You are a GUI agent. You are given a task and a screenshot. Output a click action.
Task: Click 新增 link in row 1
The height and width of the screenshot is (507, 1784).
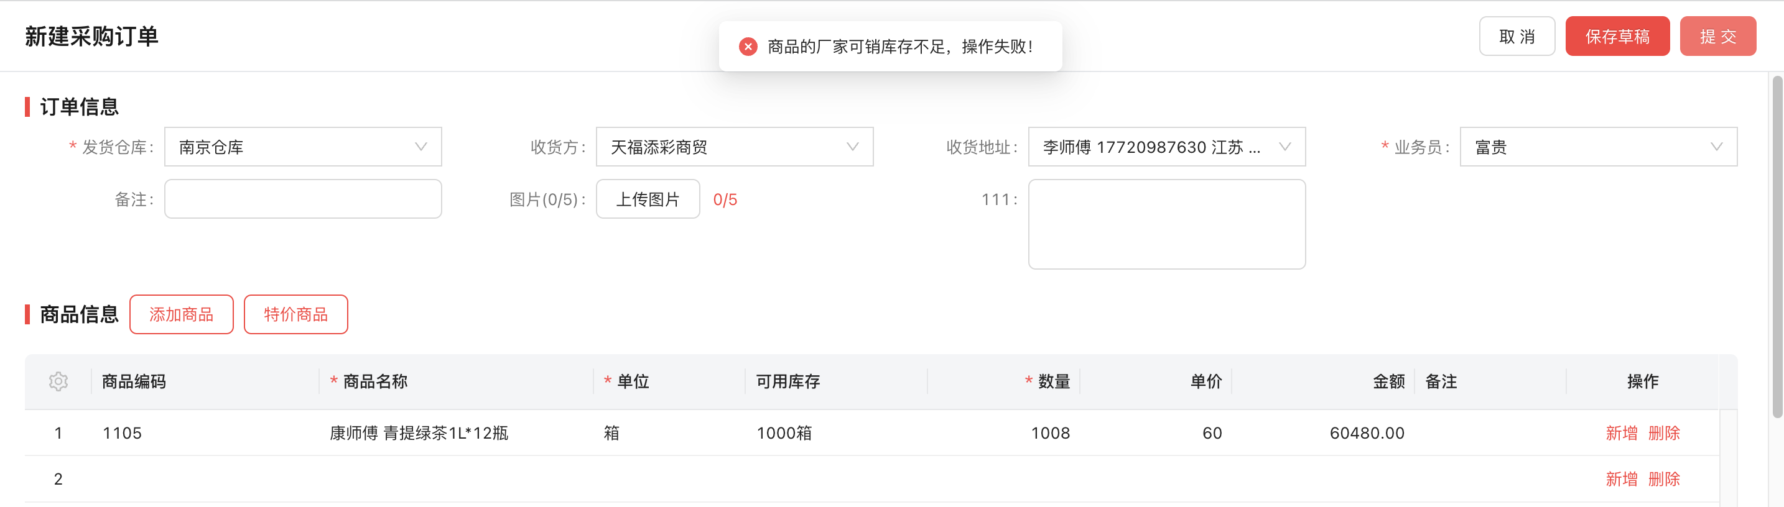(1621, 433)
